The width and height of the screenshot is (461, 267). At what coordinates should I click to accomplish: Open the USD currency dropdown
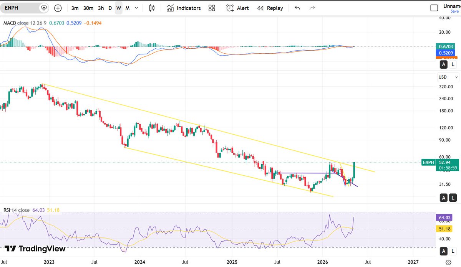coord(448,77)
